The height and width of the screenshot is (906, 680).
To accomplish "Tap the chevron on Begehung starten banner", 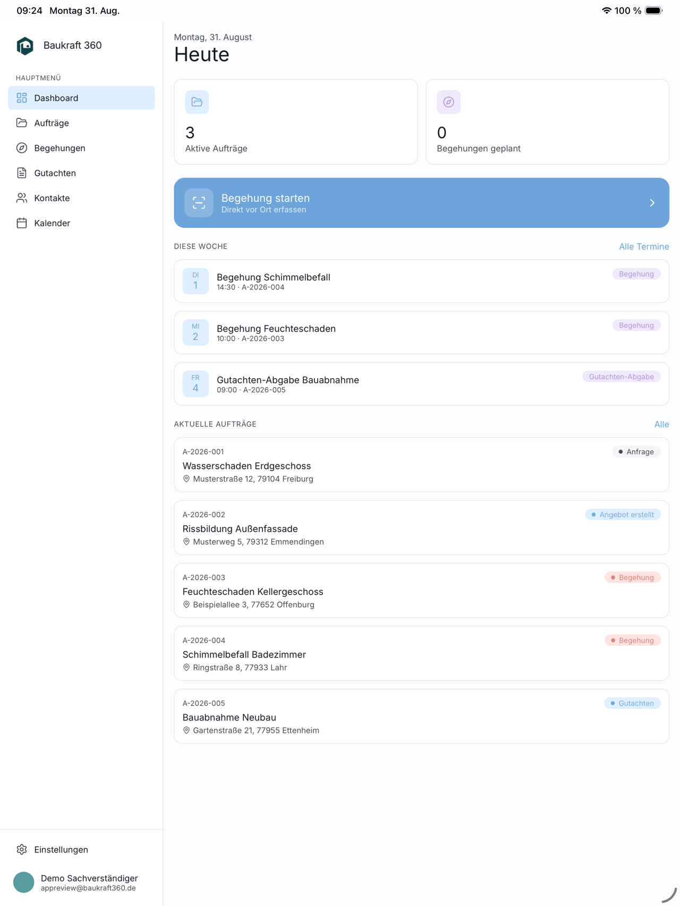I will (652, 203).
